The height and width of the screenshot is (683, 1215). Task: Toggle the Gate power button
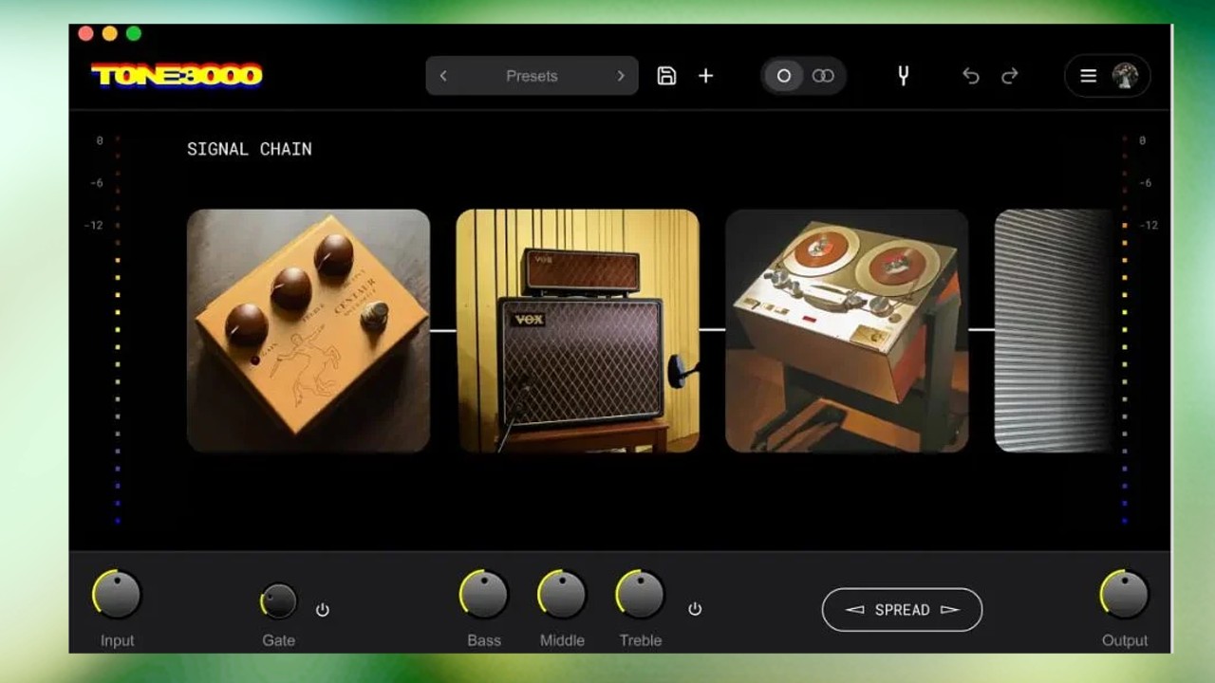click(323, 610)
